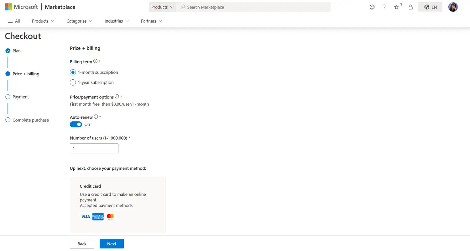Screen dimensions: 470x251
Task: Open the Marketplace home link
Action: [x=60, y=7]
